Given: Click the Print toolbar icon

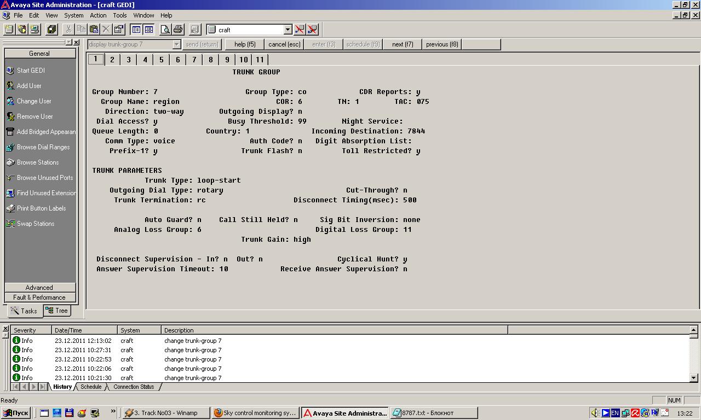Looking at the screenshot, I should [x=177, y=30].
